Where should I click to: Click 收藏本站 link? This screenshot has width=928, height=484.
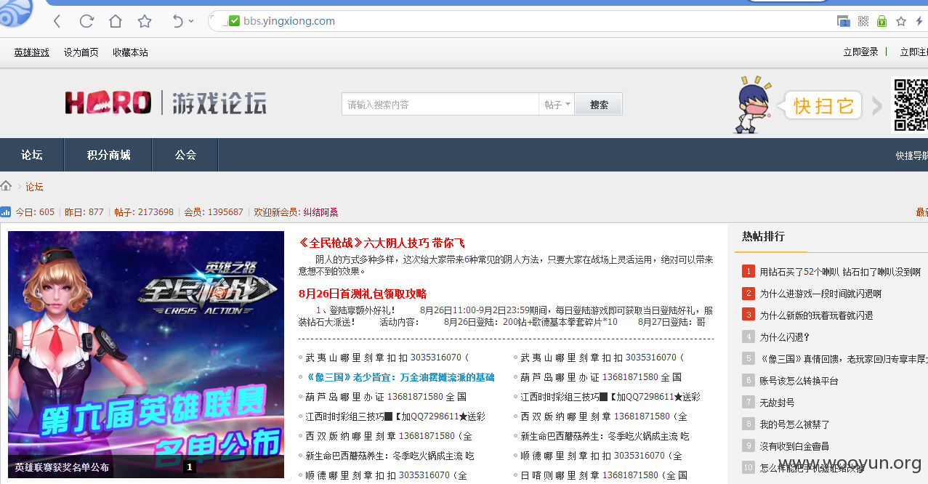point(130,52)
